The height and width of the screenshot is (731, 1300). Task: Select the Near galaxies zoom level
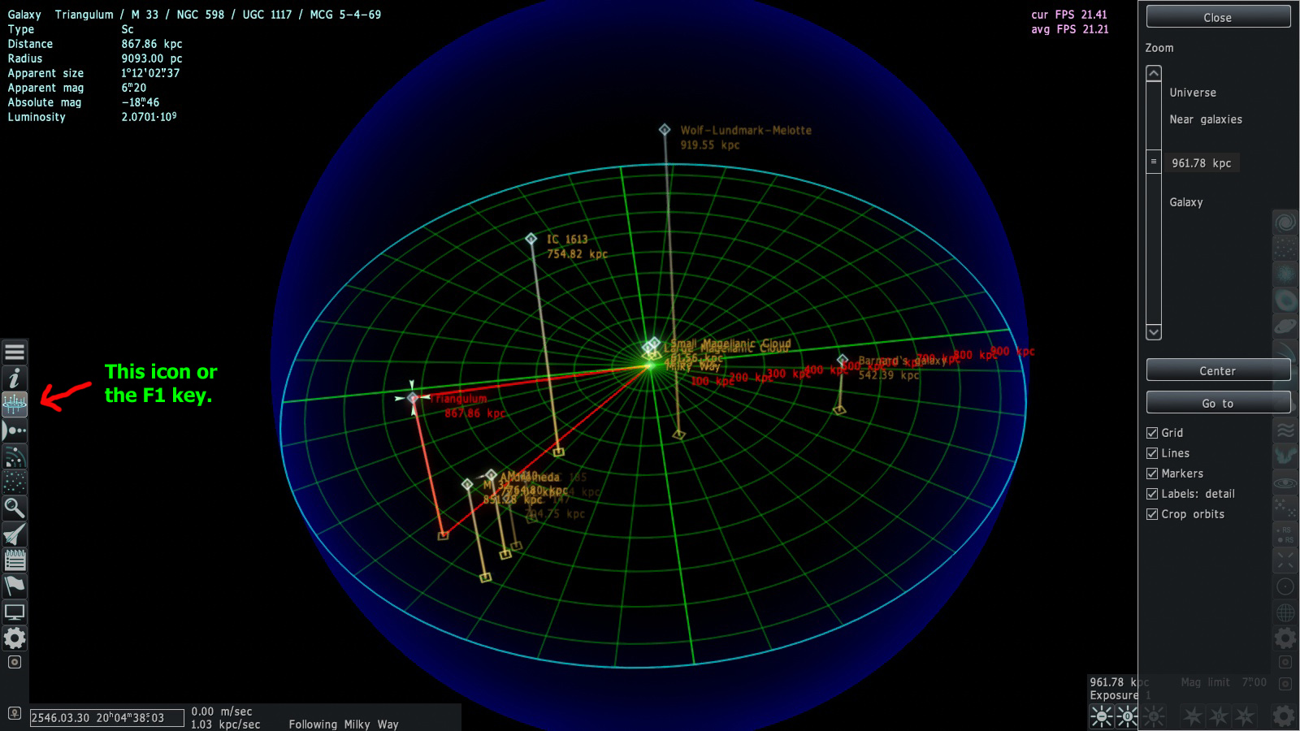coord(1206,119)
